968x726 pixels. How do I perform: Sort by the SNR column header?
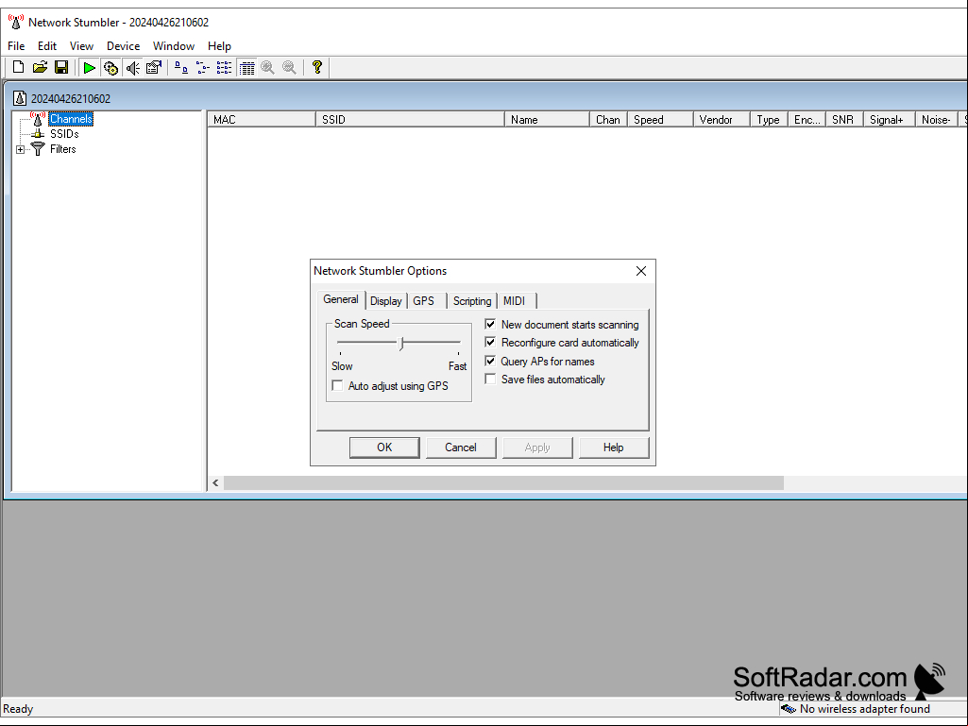click(844, 120)
